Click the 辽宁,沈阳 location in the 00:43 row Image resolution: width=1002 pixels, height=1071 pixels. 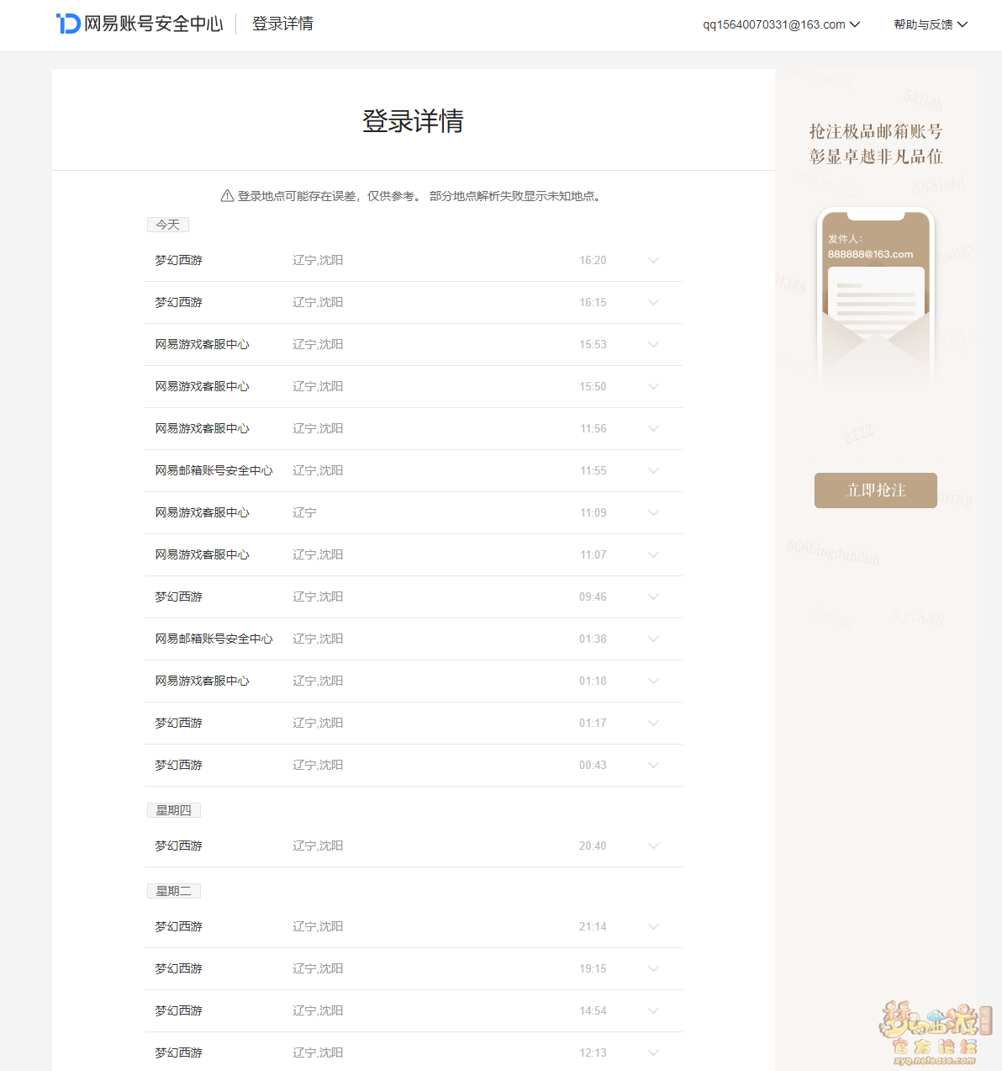[x=318, y=766]
